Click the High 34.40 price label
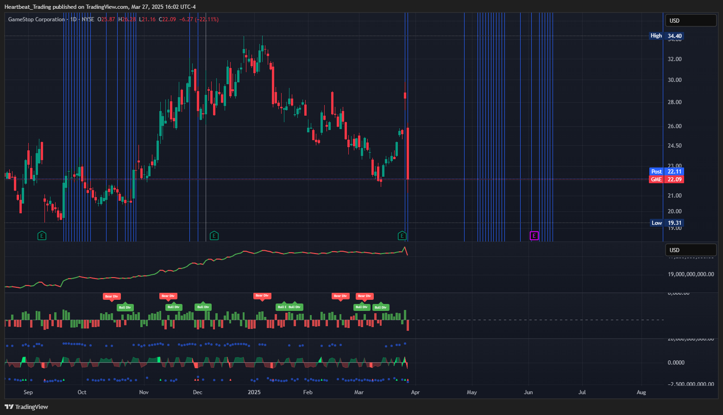 (x=666, y=36)
